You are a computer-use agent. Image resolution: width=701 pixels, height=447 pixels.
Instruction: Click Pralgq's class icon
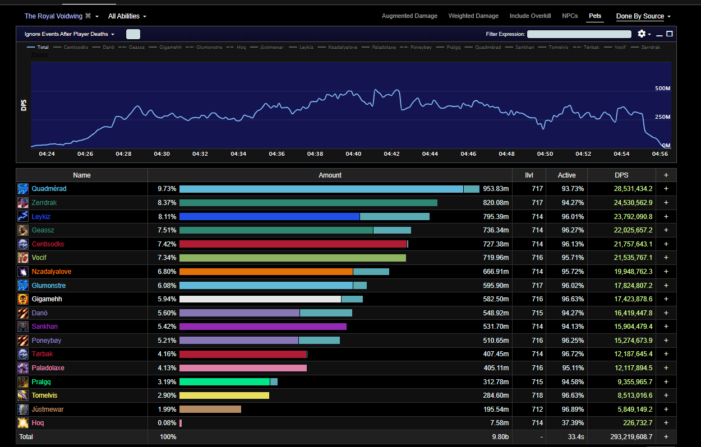pos(23,381)
